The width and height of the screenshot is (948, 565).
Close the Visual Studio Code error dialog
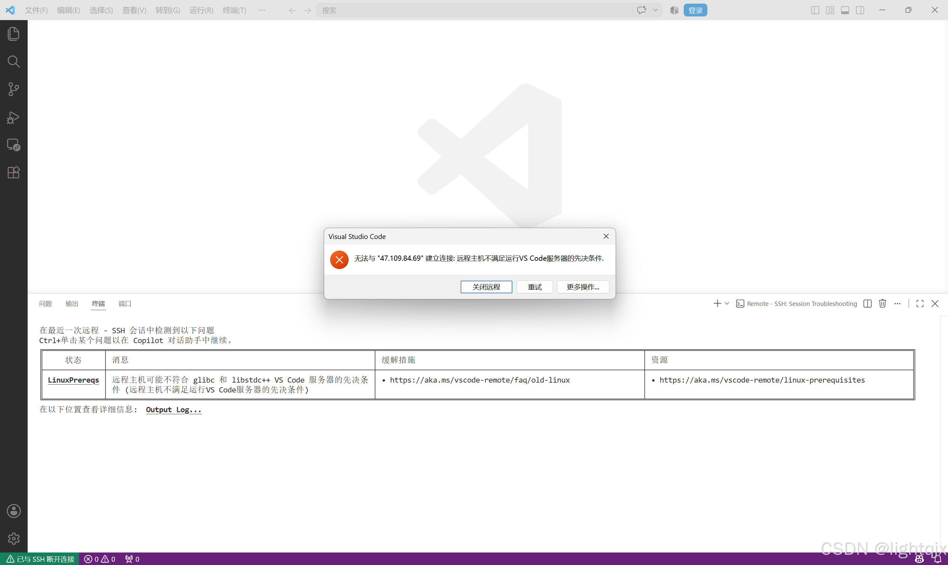(x=606, y=236)
